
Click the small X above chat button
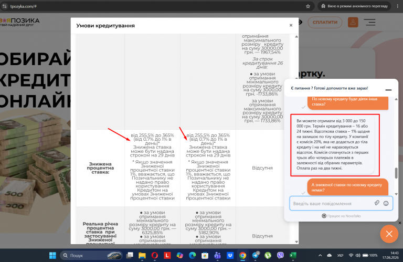[x=400, y=223]
